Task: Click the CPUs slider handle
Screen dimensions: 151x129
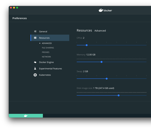Action: click(87, 45)
